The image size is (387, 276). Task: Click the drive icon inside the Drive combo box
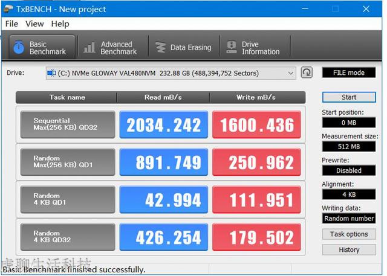tap(51, 73)
